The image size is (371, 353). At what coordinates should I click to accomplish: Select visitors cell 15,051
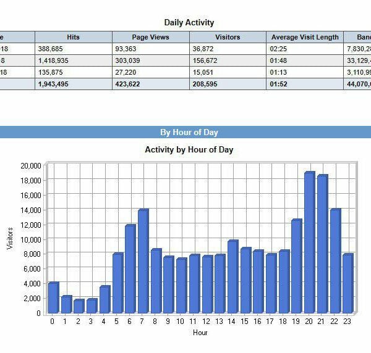pyautogui.click(x=203, y=72)
